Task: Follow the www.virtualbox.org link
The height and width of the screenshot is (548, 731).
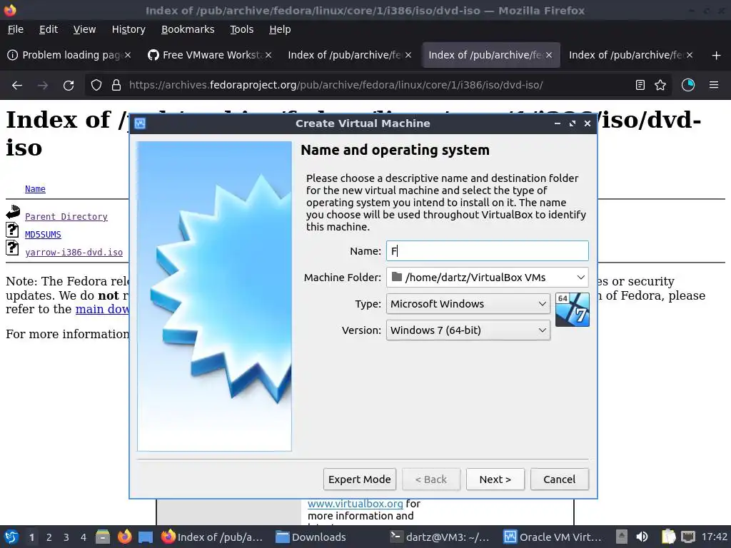Action: (356, 504)
